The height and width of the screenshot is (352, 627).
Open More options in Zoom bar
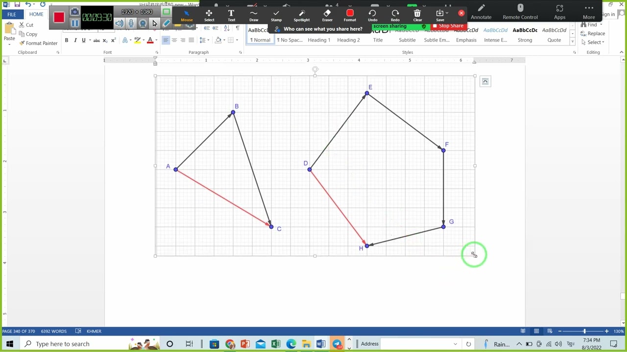(x=589, y=13)
